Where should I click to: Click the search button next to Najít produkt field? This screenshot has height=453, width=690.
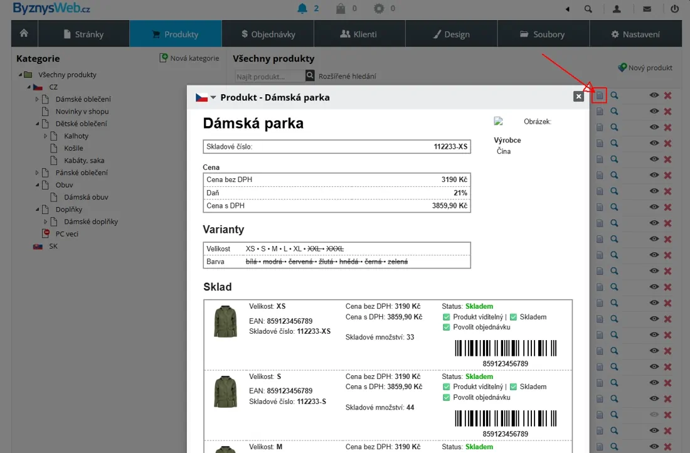click(310, 76)
